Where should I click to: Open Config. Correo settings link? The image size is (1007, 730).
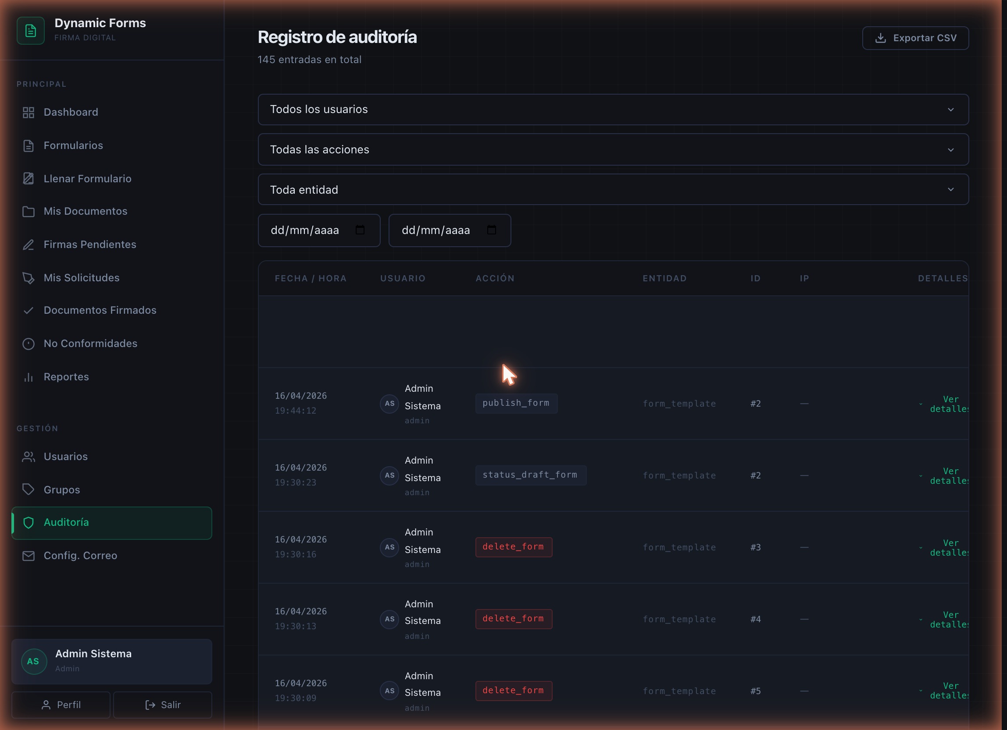click(x=112, y=556)
